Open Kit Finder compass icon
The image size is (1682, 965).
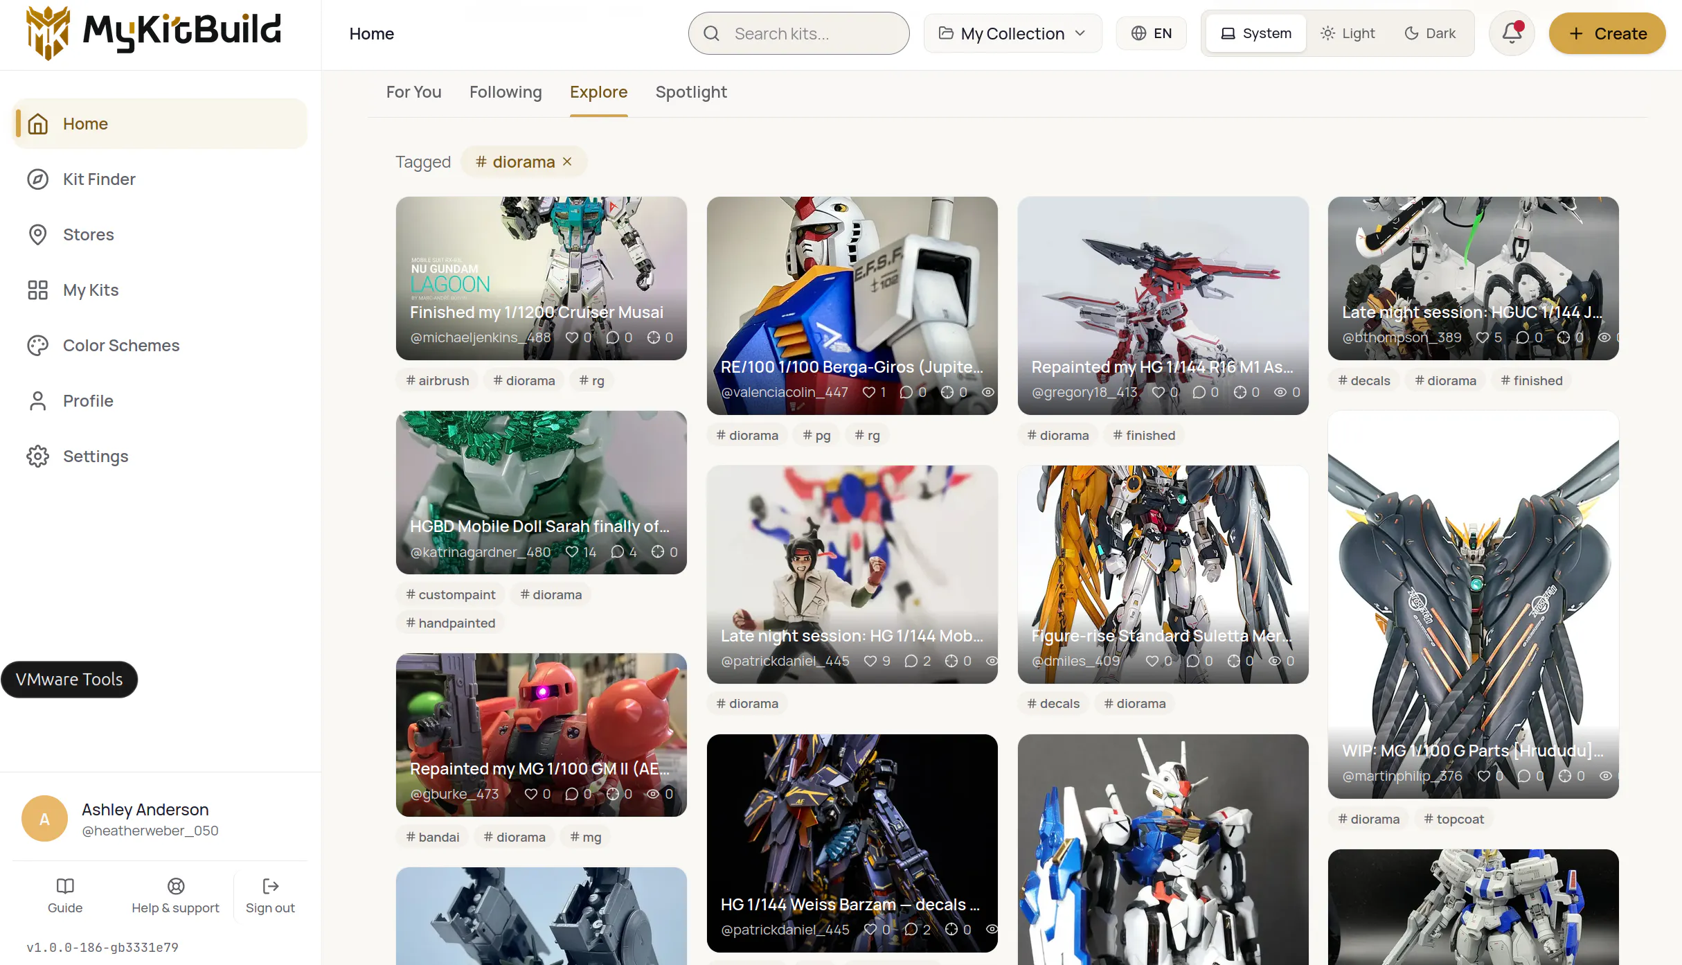point(37,179)
